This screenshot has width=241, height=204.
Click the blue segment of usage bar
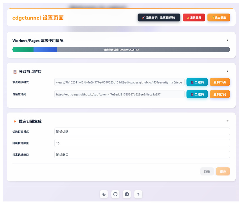45,50
